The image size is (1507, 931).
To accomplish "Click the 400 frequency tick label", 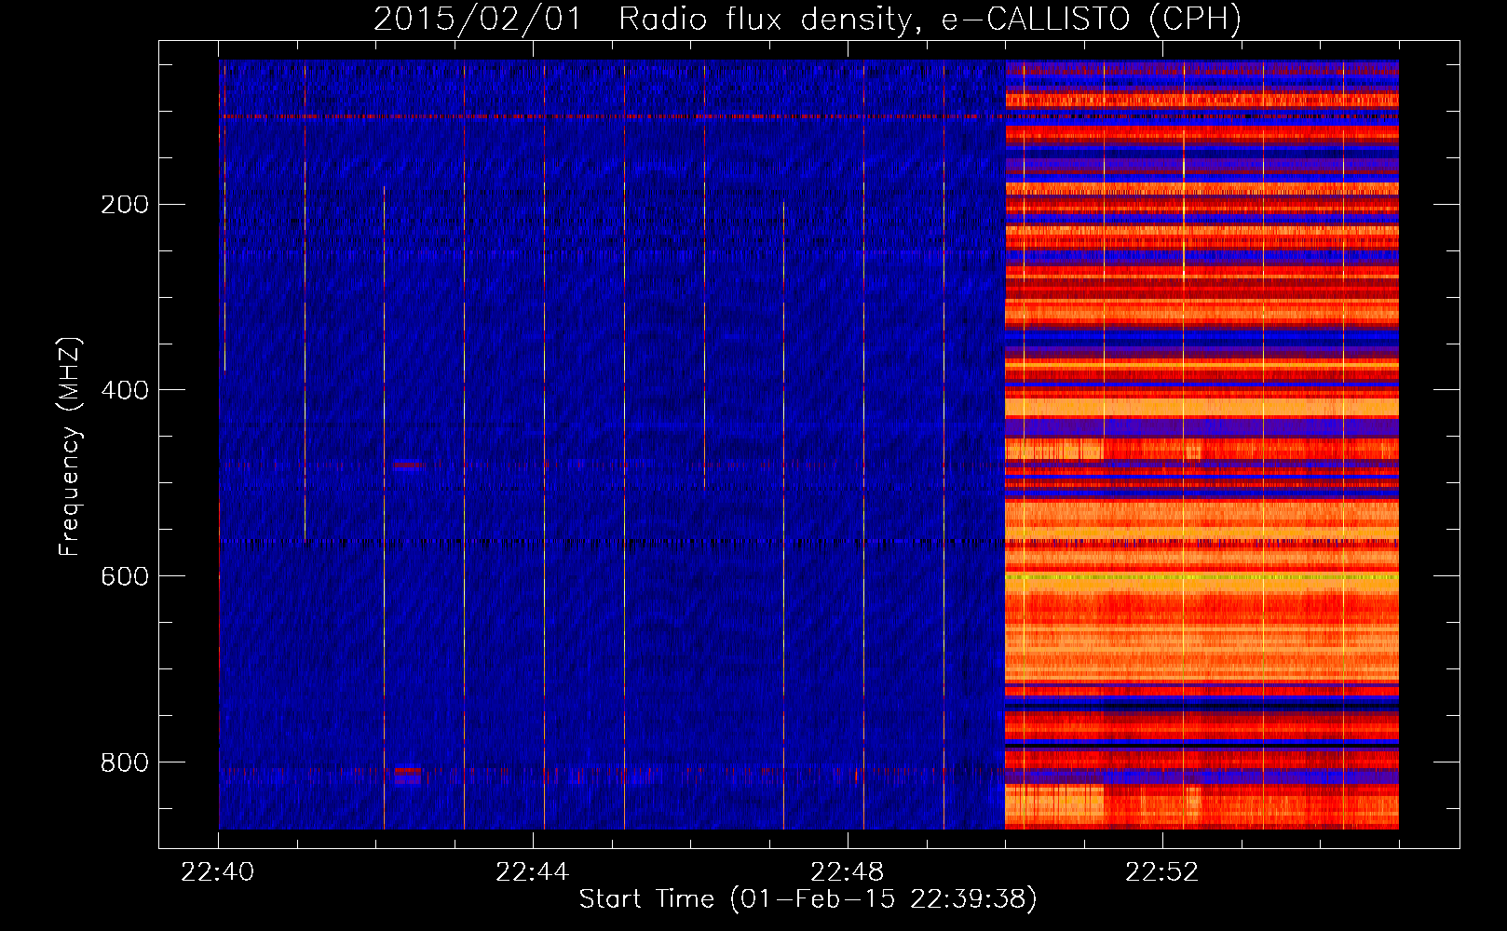I will tap(125, 390).
